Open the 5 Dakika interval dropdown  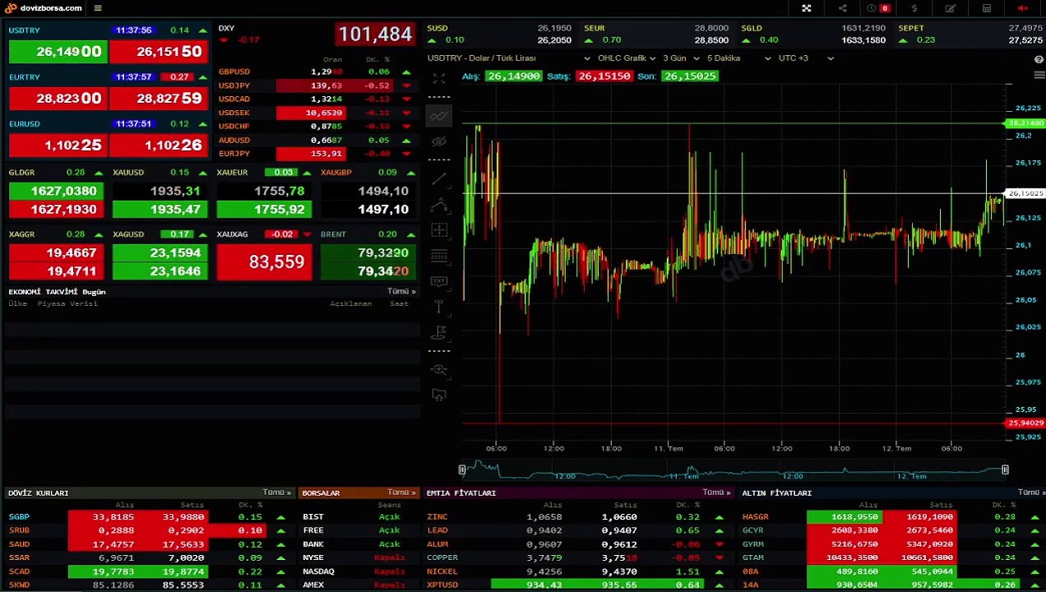coord(738,58)
